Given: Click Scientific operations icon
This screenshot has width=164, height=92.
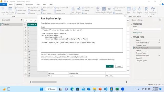Looking at the screenshot, I should (x=109, y=10).
